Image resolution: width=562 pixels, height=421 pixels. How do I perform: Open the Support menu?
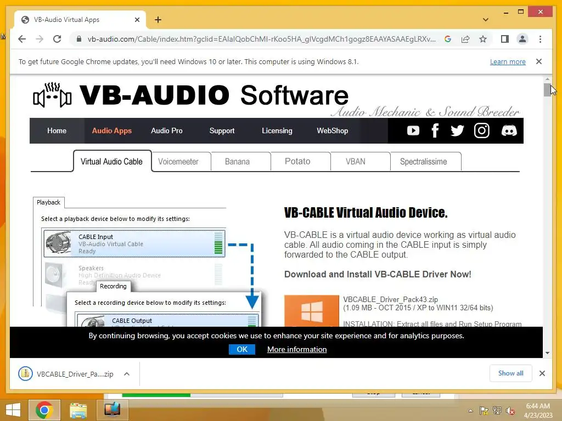point(222,130)
